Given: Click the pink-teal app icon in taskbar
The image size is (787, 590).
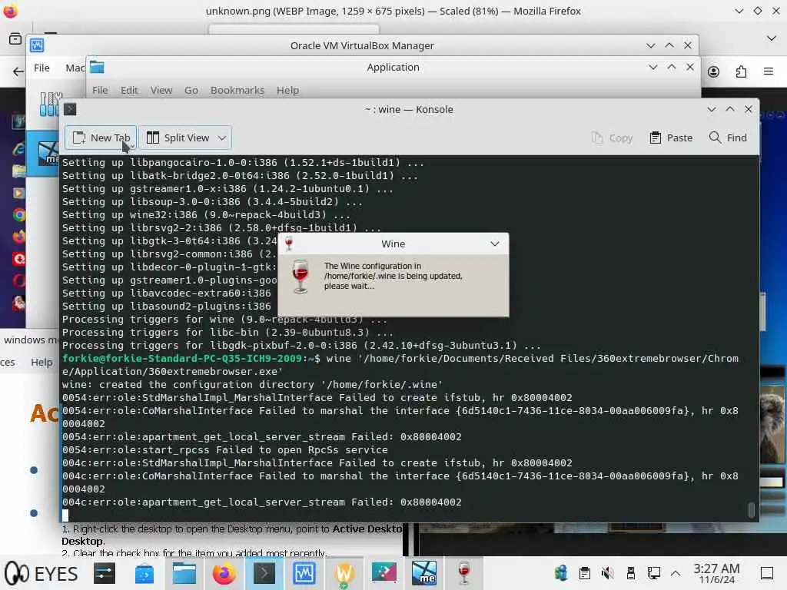Looking at the screenshot, I should click(384, 573).
